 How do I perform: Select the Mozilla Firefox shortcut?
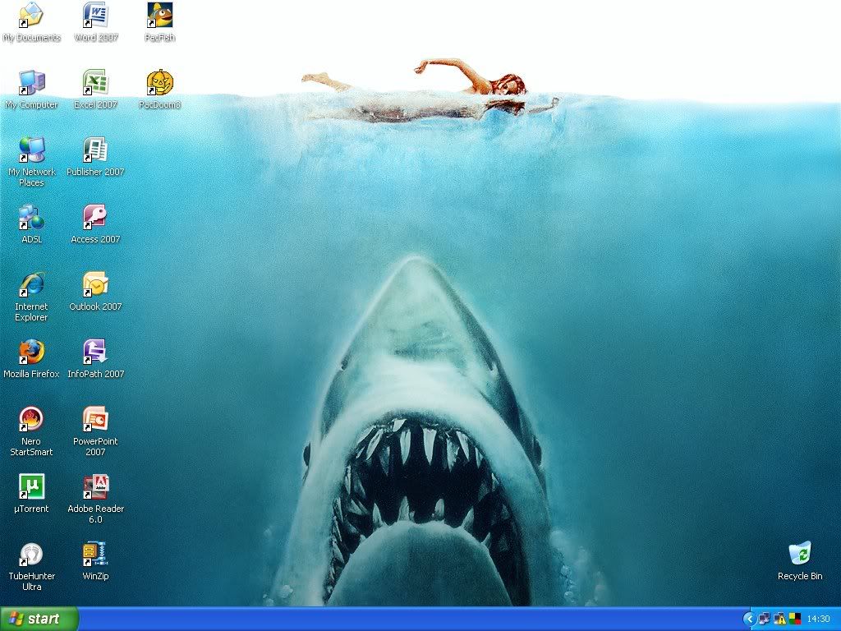(31, 352)
